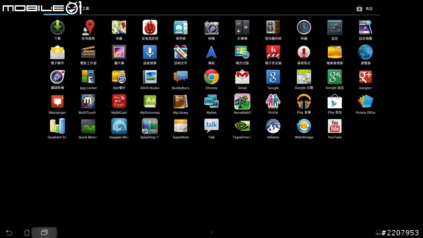Screen dimensions: 423x238
Task: Launch Google Calendar (Google 日曆)
Action: tap(304, 77)
